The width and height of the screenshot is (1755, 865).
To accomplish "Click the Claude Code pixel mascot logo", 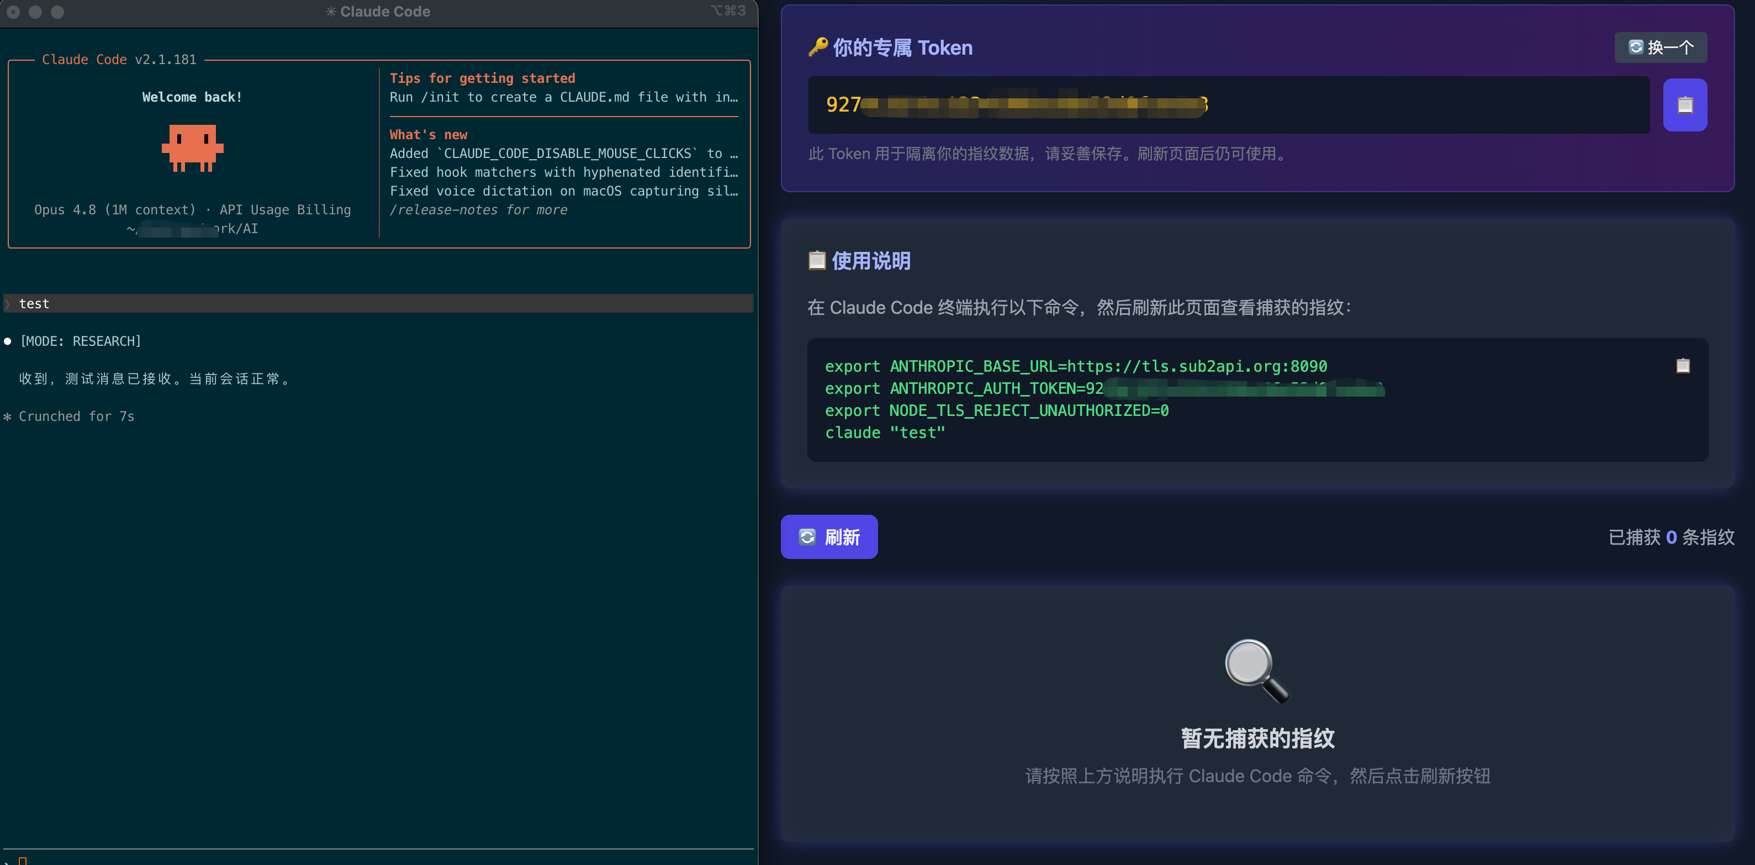I will click(x=192, y=148).
